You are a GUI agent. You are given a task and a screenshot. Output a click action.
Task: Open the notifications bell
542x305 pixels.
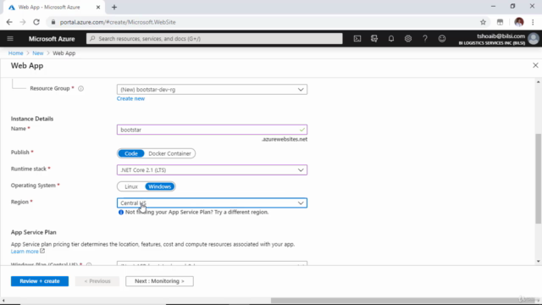391,39
